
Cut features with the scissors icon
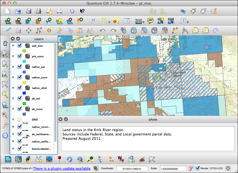59,31
